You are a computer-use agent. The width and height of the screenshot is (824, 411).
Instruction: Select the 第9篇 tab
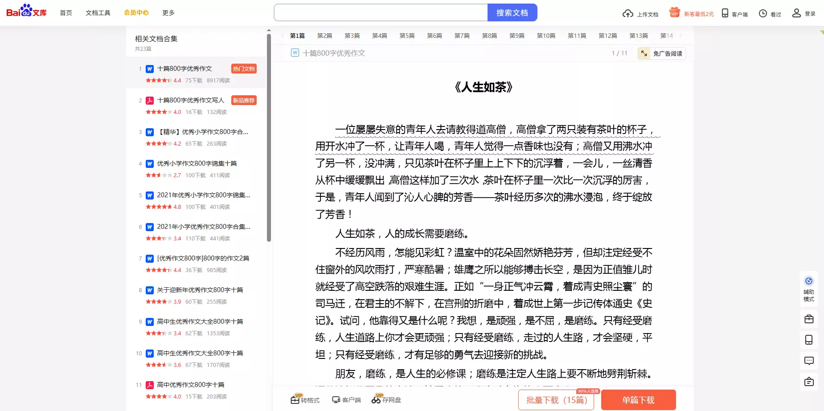[x=517, y=36]
